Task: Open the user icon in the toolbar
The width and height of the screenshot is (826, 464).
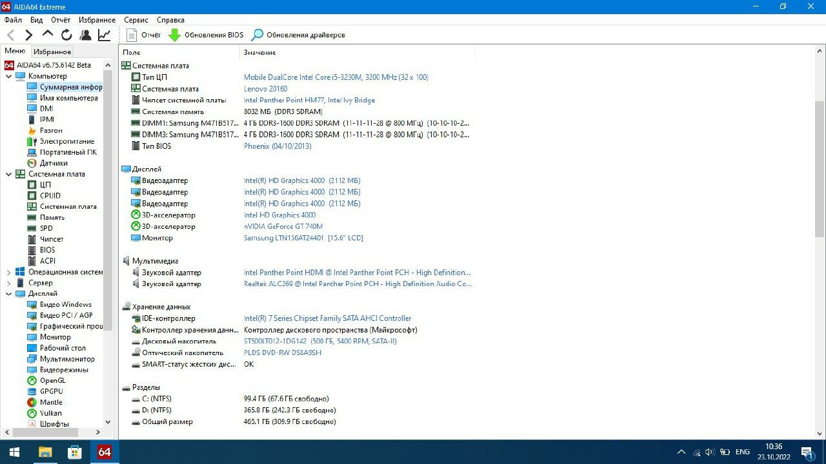Action: click(85, 35)
